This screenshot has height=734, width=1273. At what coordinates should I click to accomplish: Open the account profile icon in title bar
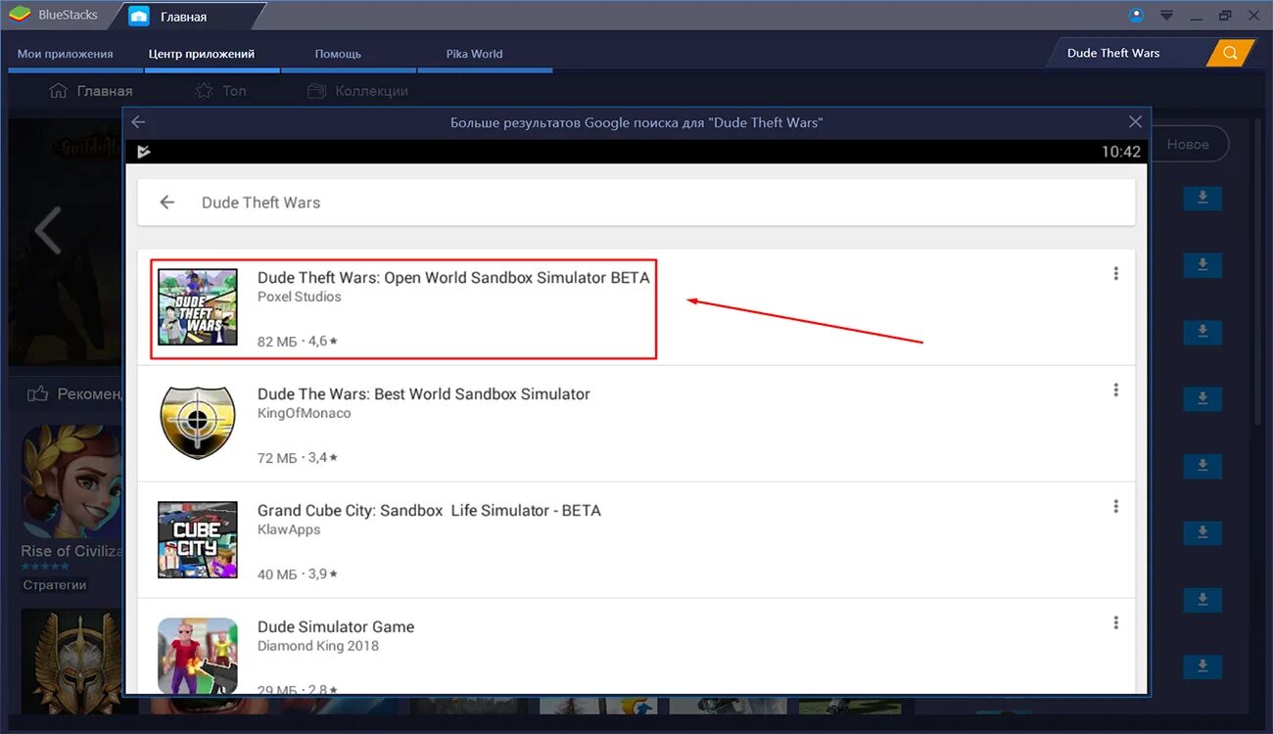(1136, 15)
